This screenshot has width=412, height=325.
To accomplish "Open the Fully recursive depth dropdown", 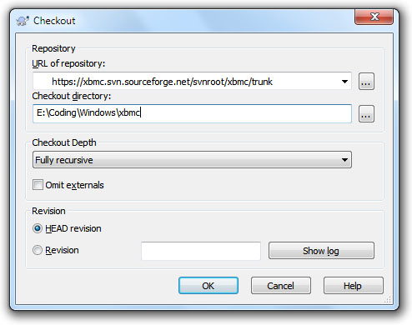I will coord(192,160).
